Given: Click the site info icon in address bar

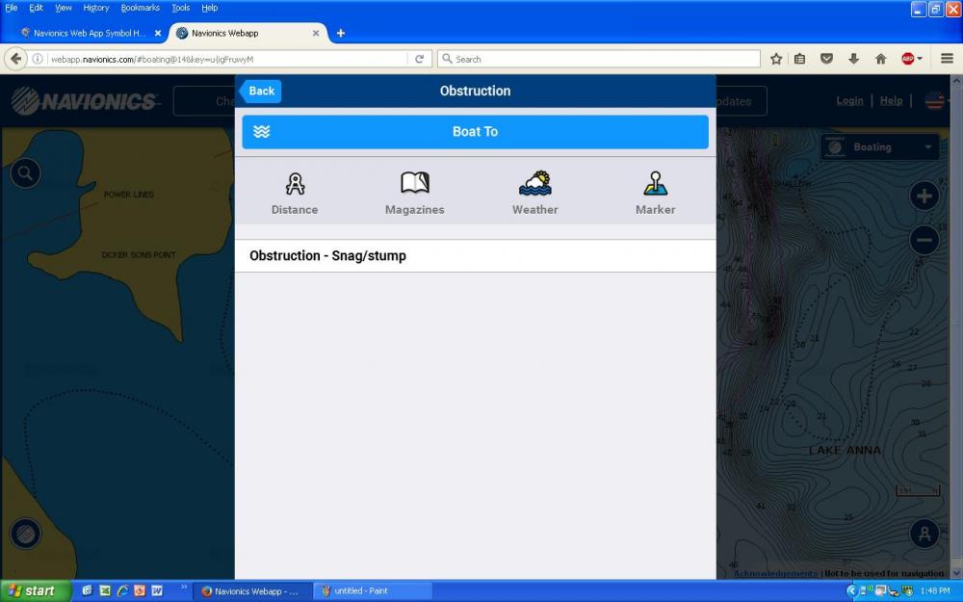Looking at the screenshot, I should click(x=38, y=59).
